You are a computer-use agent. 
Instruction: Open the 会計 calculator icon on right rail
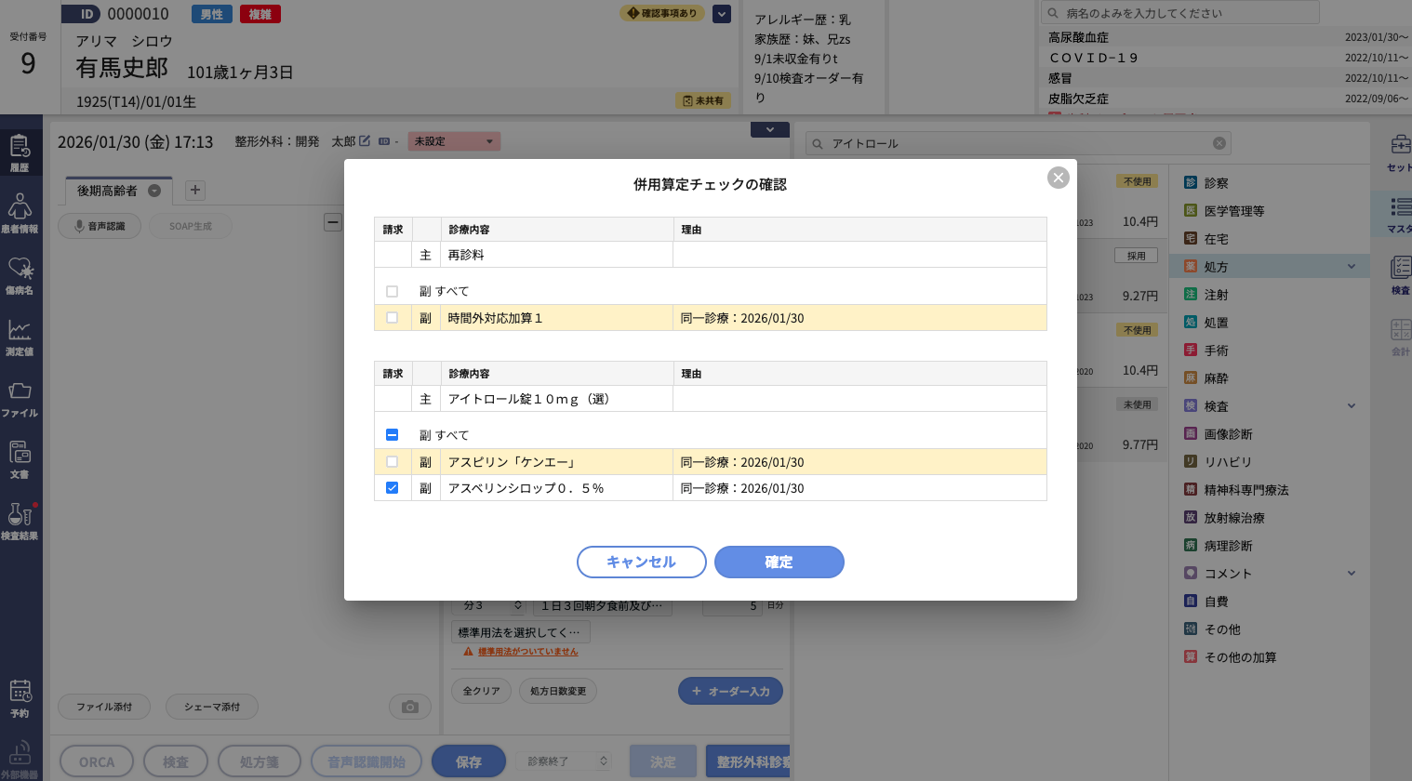(x=1399, y=337)
